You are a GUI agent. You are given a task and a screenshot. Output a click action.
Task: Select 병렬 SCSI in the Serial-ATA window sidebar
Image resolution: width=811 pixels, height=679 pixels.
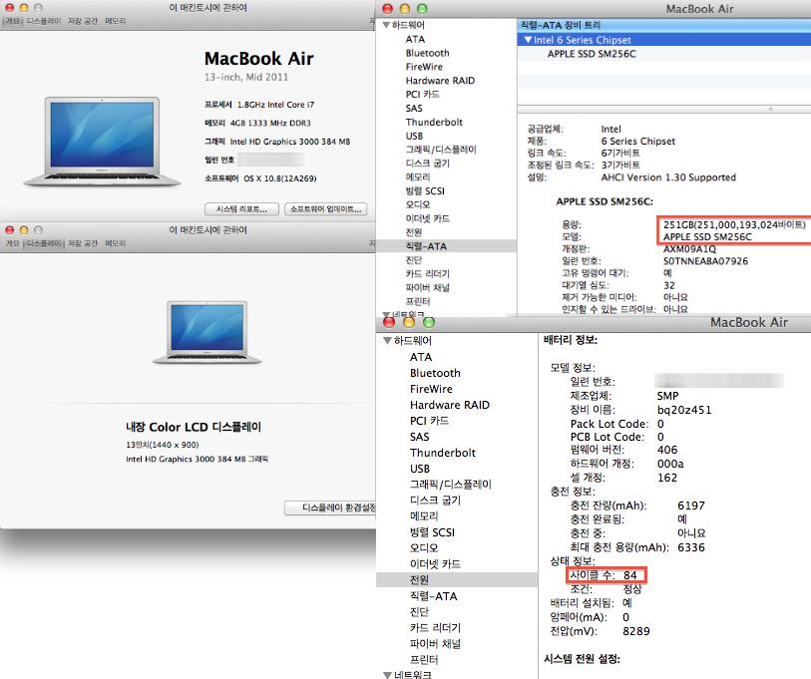point(425,190)
